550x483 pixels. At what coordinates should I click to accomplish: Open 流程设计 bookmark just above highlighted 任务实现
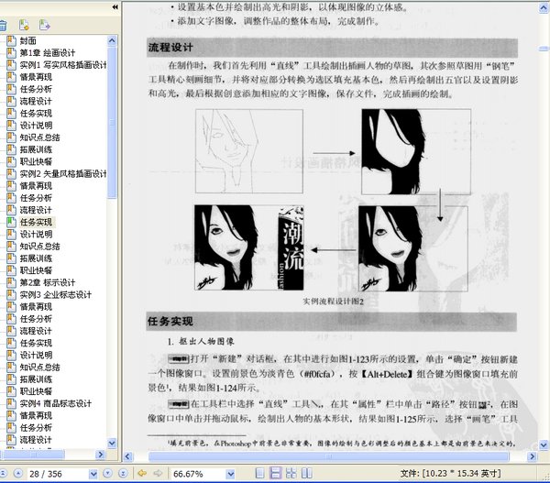(36, 210)
